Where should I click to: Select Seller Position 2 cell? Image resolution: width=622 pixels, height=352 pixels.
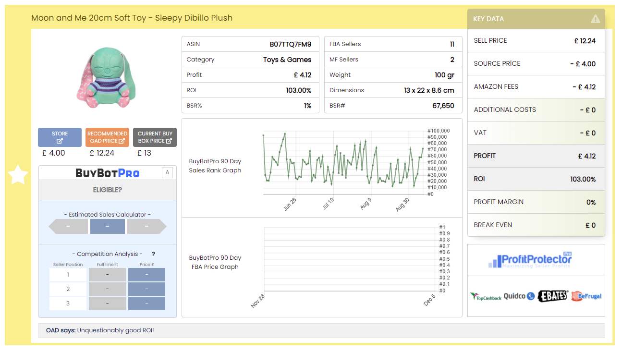coord(68,289)
